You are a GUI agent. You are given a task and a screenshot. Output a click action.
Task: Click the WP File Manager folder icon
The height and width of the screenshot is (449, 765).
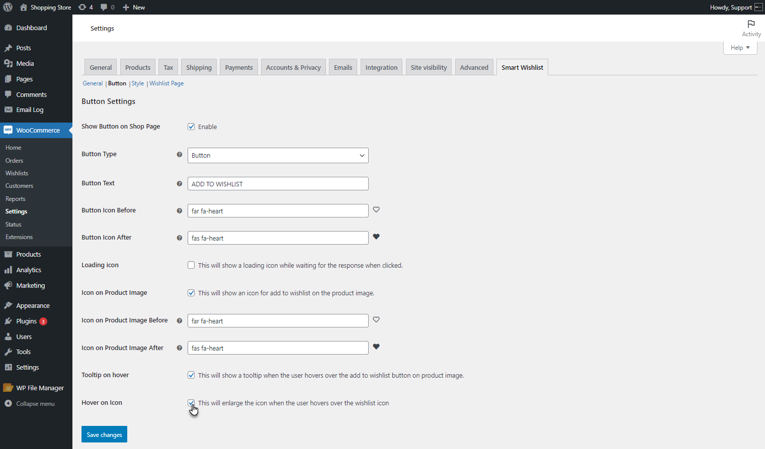tap(8, 388)
